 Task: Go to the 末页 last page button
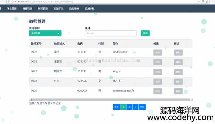(142, 107)
